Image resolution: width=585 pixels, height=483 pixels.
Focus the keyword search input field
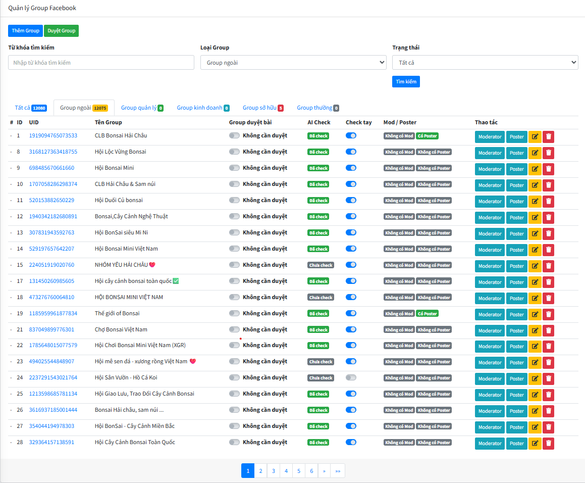pyautogui.click(x=101, y=62)
